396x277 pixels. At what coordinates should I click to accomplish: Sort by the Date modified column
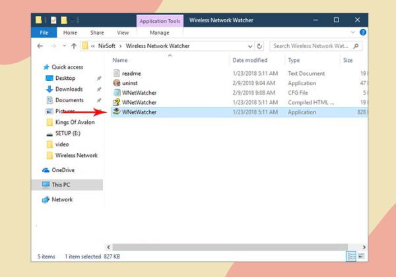tap(249, 60)
